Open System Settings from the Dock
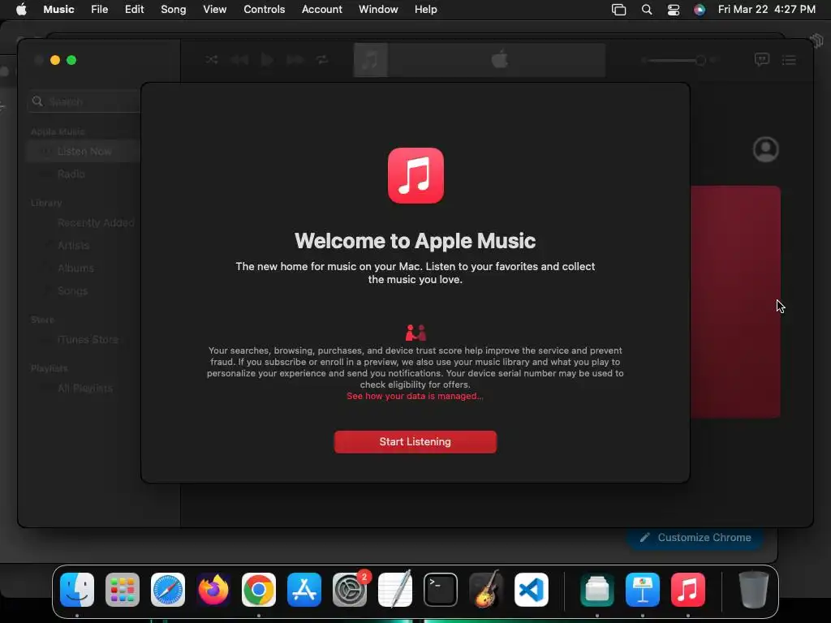 [x=350, y=590]
